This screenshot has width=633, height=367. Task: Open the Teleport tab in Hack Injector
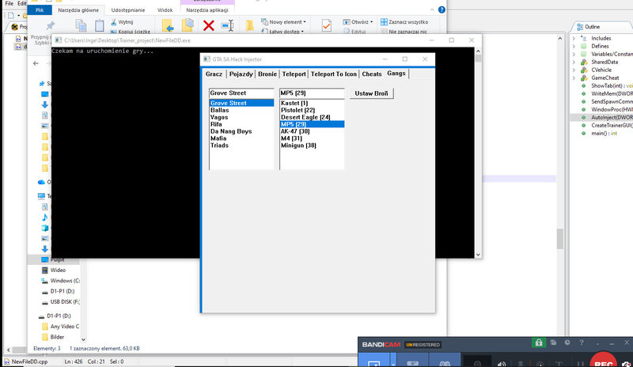[294, 74]
